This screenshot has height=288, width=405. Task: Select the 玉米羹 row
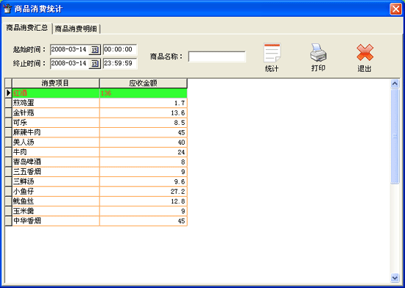point(99,211)
